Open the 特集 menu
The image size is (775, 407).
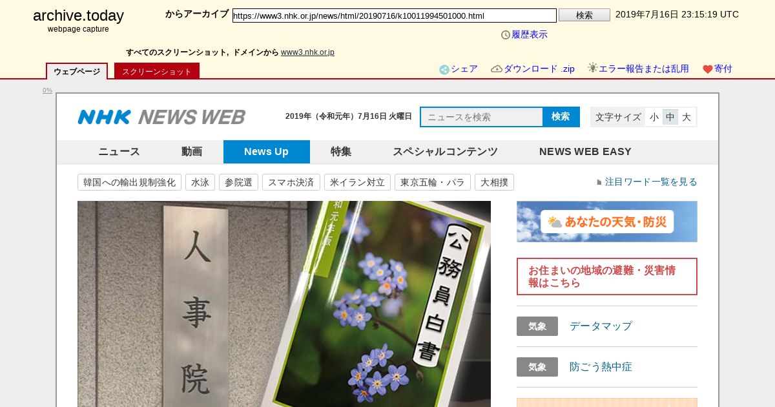[341, 152]
